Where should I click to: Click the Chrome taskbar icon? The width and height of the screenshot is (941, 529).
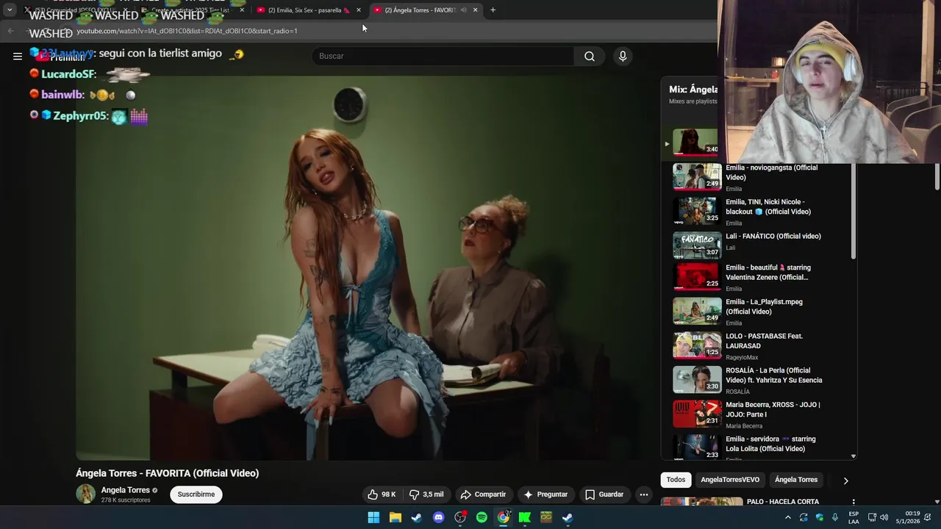tap(504, 517)
